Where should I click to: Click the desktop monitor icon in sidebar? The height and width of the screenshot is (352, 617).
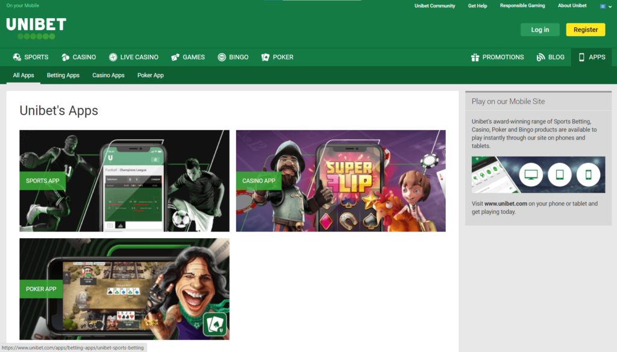coord(531,174)
